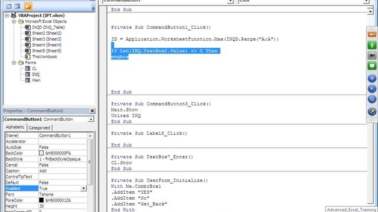Click 'Private Sub CommandButton3_Click()' line

161,104
